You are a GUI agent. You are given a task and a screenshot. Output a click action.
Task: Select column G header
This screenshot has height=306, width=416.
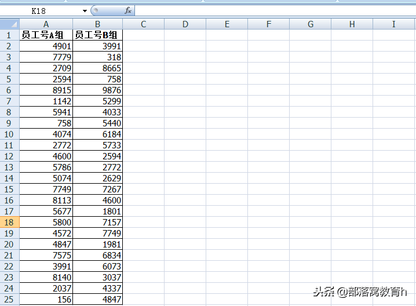[311, 24]
